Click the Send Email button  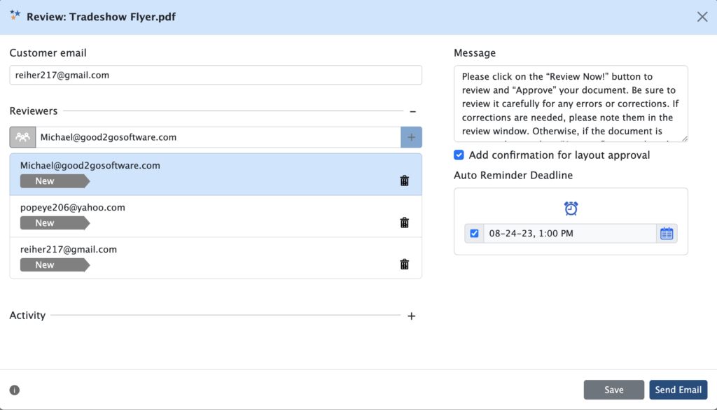tap(678, 390)
